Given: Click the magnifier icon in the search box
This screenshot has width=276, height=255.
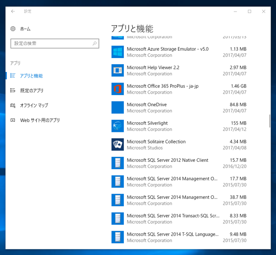Looking at the screenshot, I should [x=95, y=43].
